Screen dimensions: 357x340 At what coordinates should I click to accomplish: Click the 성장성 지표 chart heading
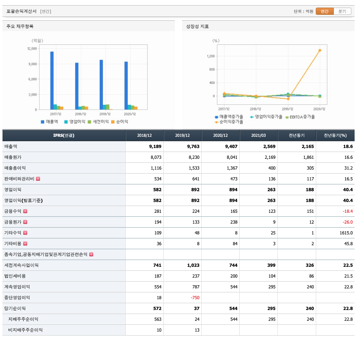point(197,26)
